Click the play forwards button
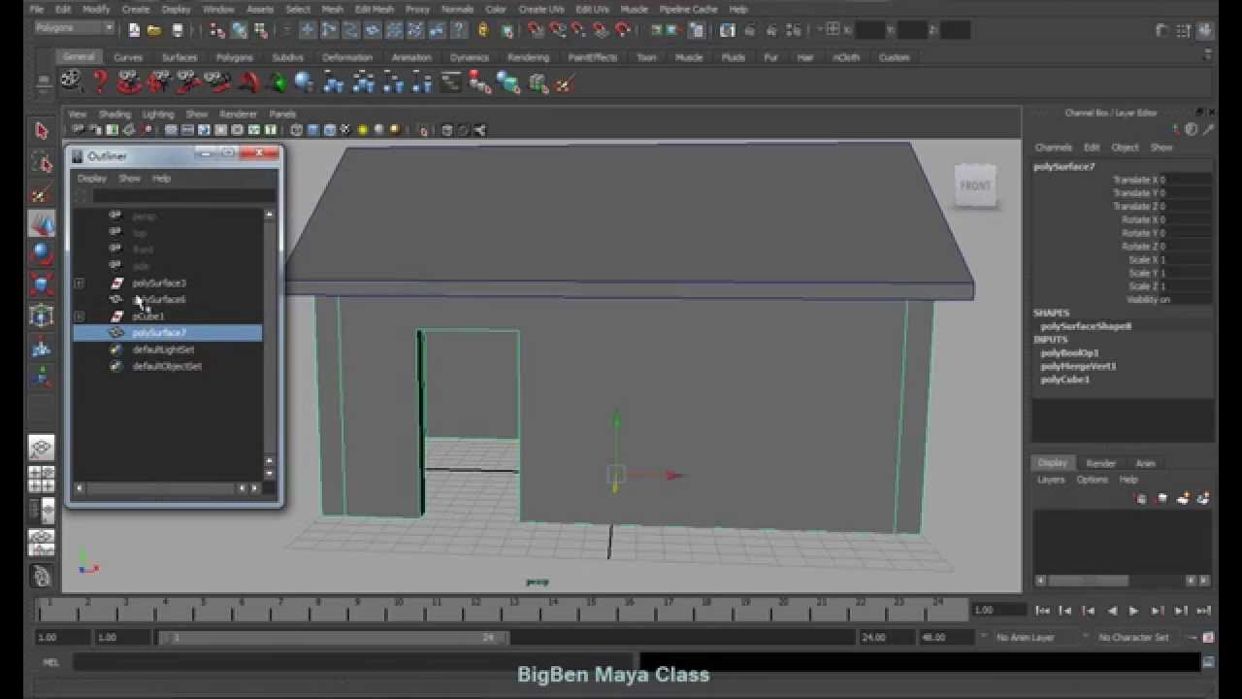This screenshot has height=699, width=1242. (x=1133, y=611)
